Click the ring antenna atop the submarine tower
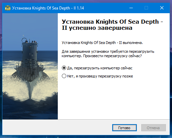 tap(24, 40)
